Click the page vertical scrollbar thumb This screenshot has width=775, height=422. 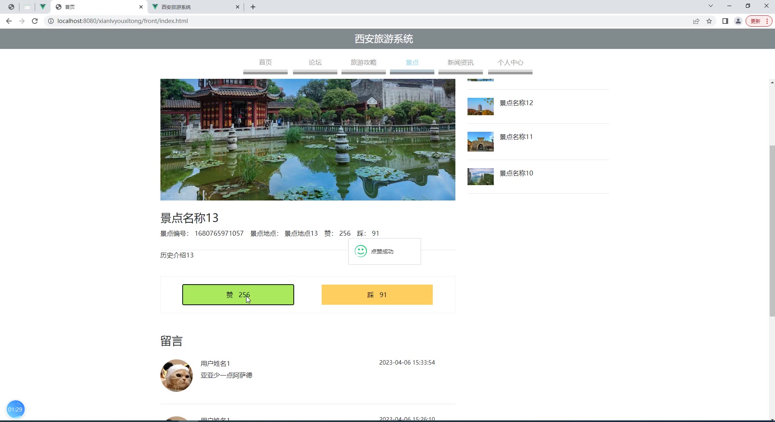point(772,231)
